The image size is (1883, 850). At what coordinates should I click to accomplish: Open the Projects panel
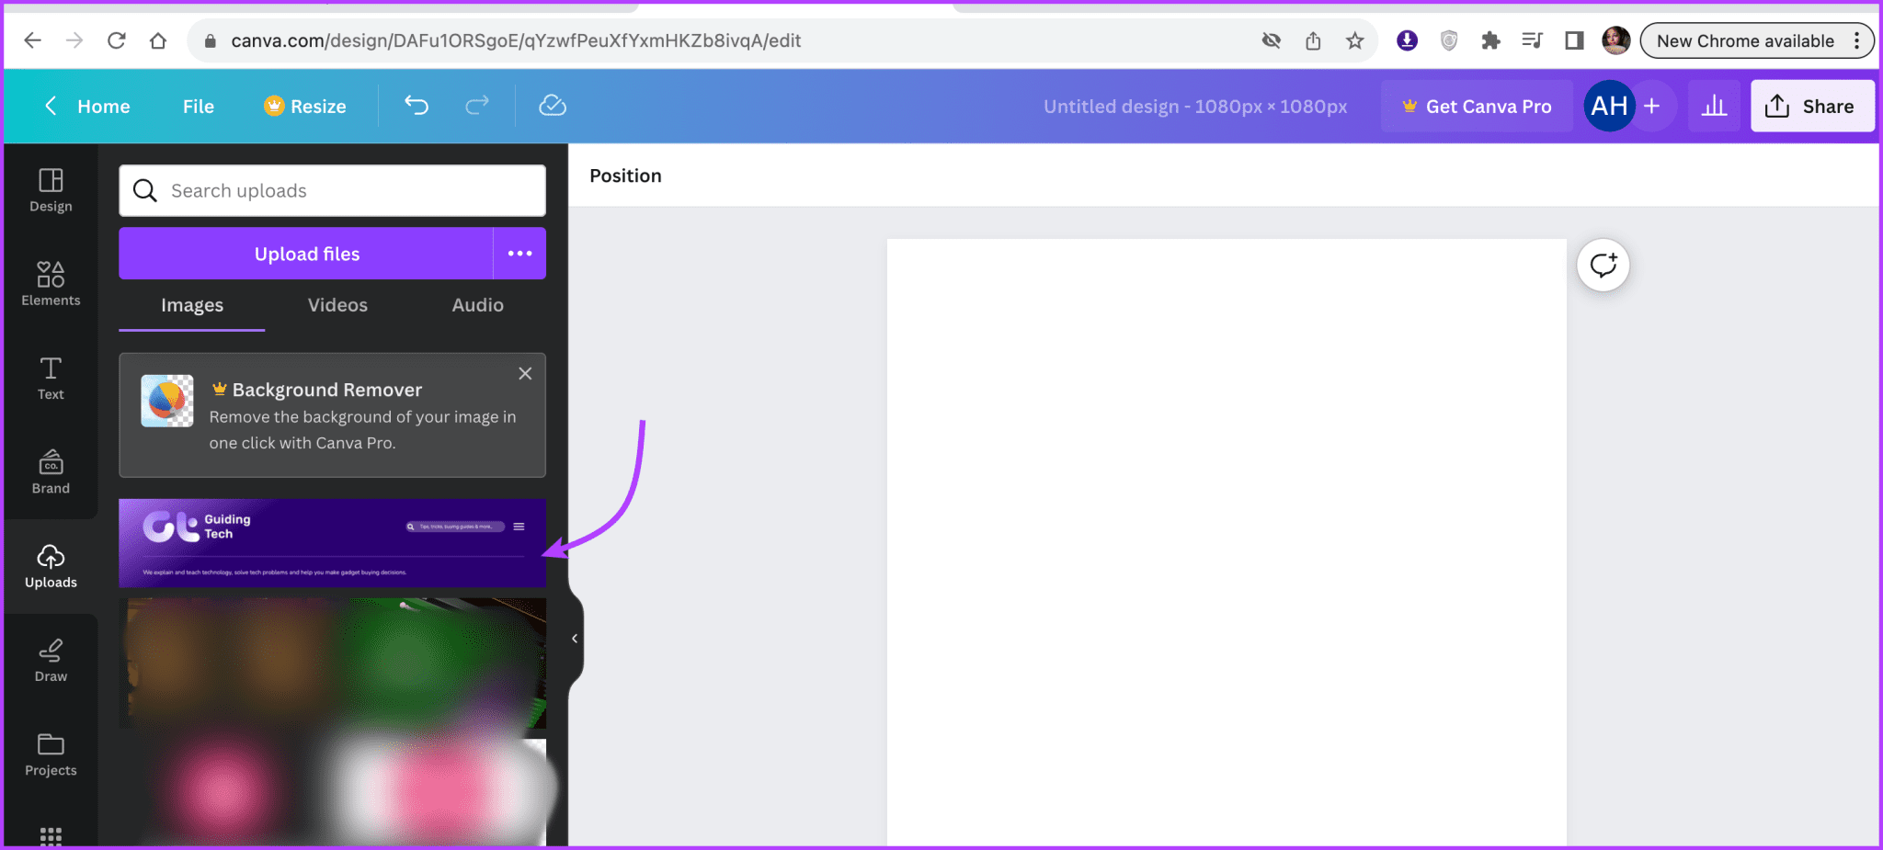click(x=50, y=754)
